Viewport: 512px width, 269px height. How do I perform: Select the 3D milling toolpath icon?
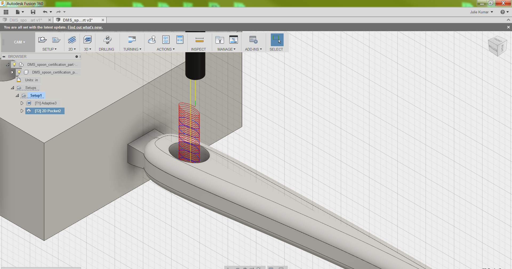point(87,40)
